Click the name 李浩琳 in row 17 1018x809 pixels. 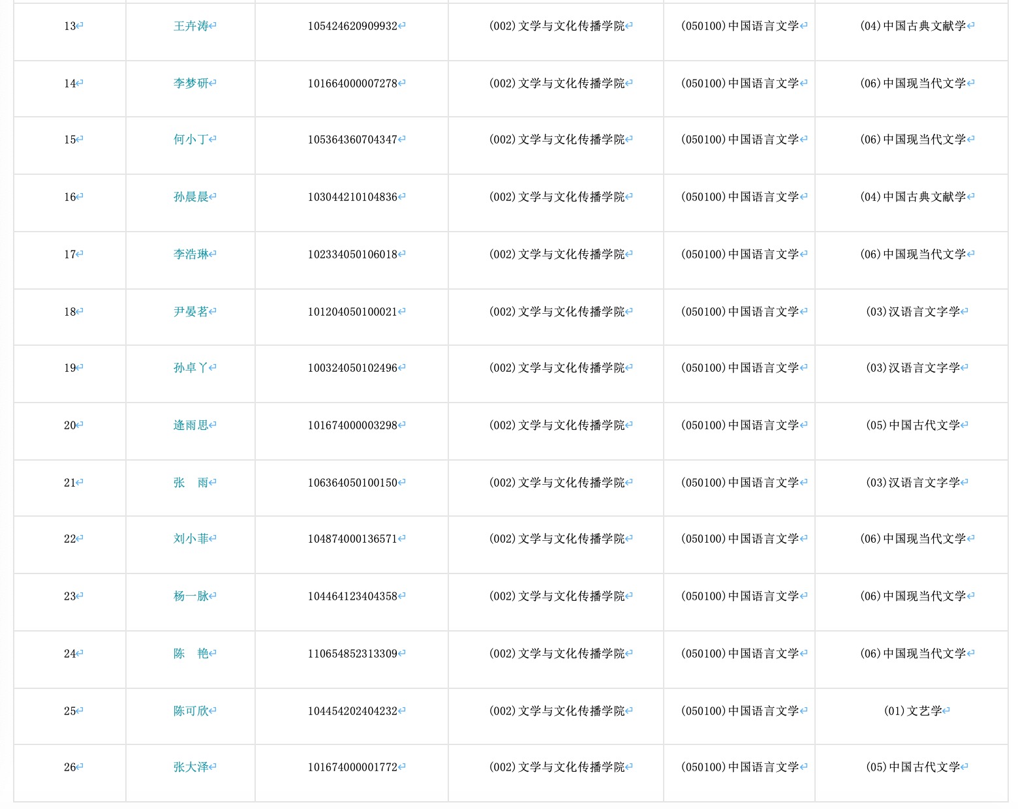(191, 254)
